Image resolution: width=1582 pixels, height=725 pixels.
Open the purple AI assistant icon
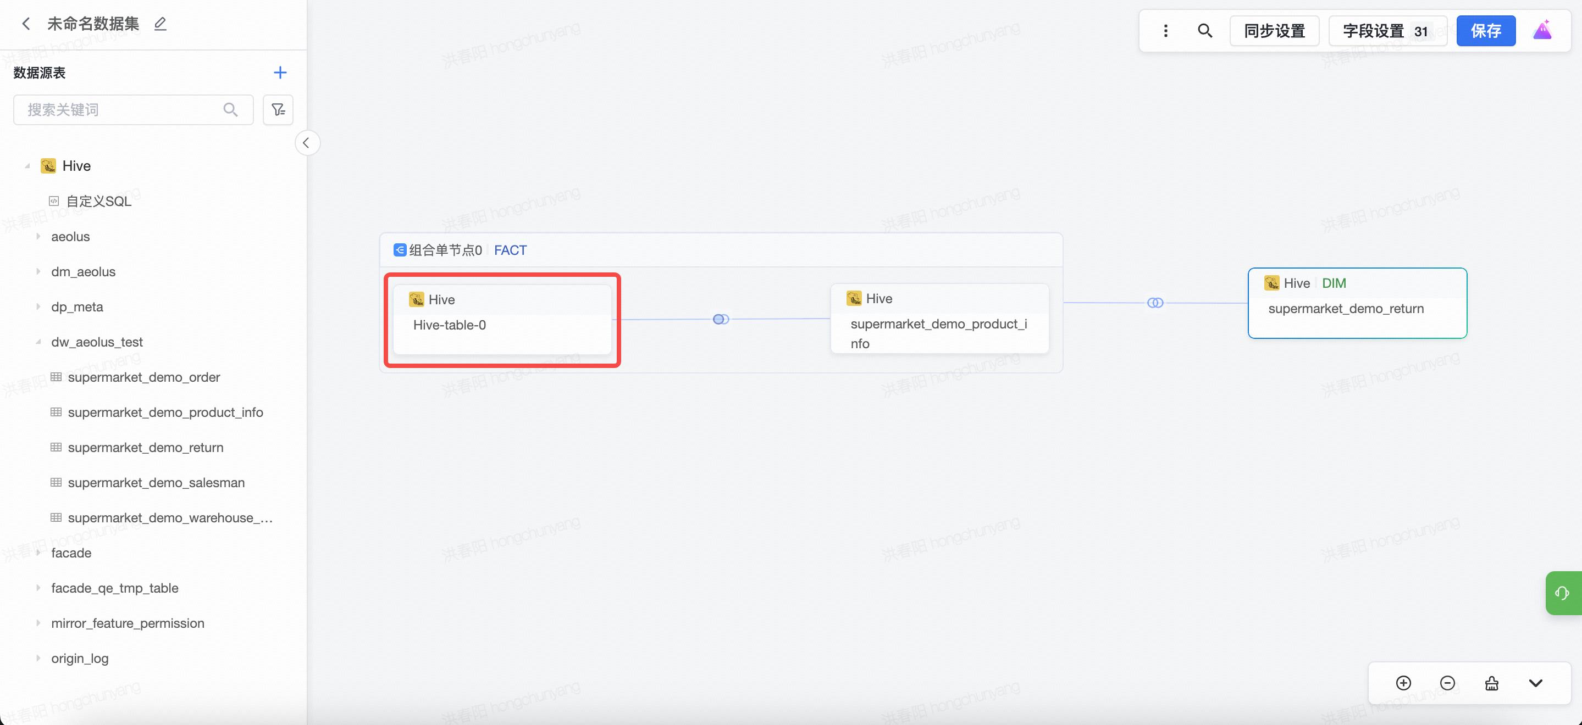(x=1542, y=30)
